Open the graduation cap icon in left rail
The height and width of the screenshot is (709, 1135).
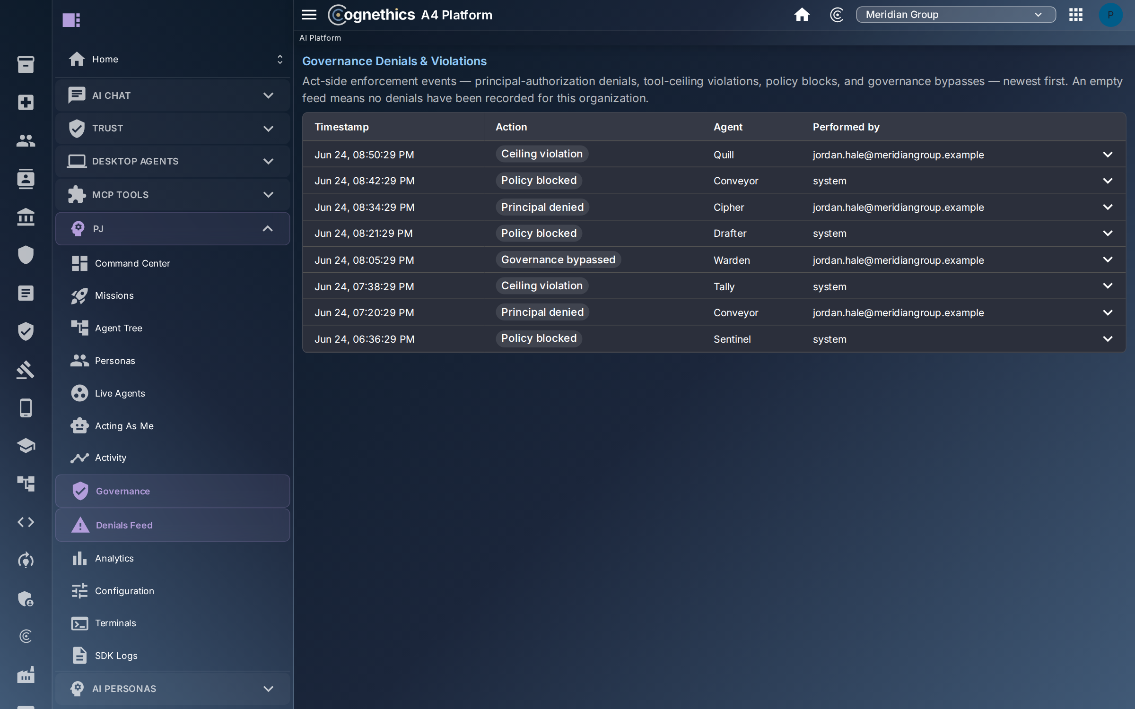tap(26, 446)
